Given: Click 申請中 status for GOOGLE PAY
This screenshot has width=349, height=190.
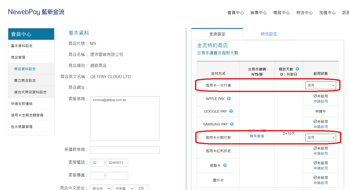Looking at the screenshot, I should click(x=321, y=112).
